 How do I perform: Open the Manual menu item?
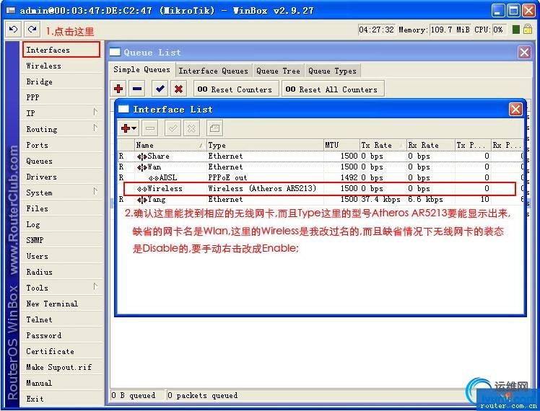click(x=62, y=383)
